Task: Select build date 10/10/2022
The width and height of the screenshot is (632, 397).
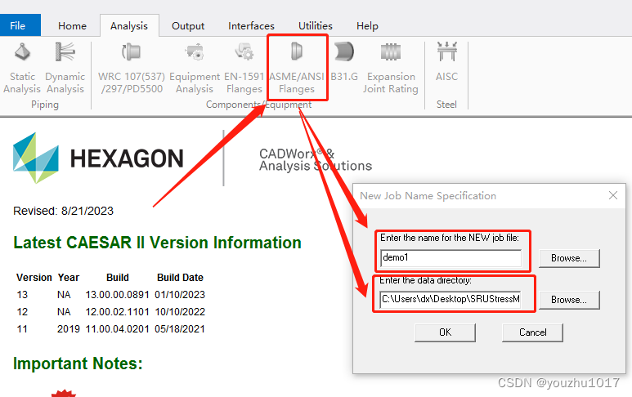Action: click(180, 312)
